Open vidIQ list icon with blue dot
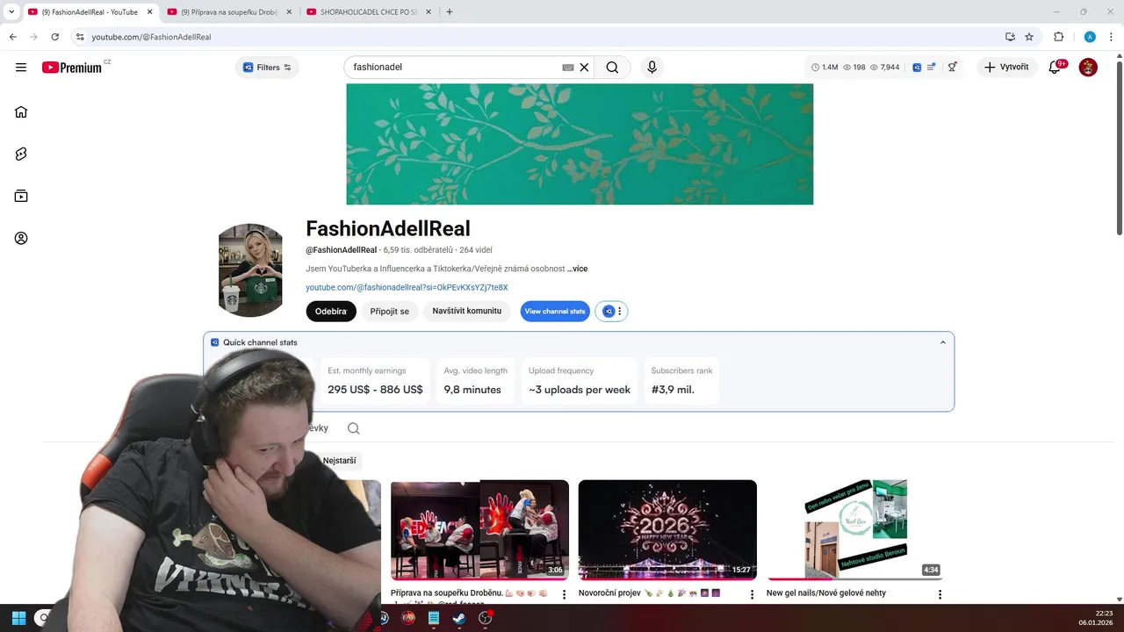This screenshot has height=632, width=1124. point(931,67)
